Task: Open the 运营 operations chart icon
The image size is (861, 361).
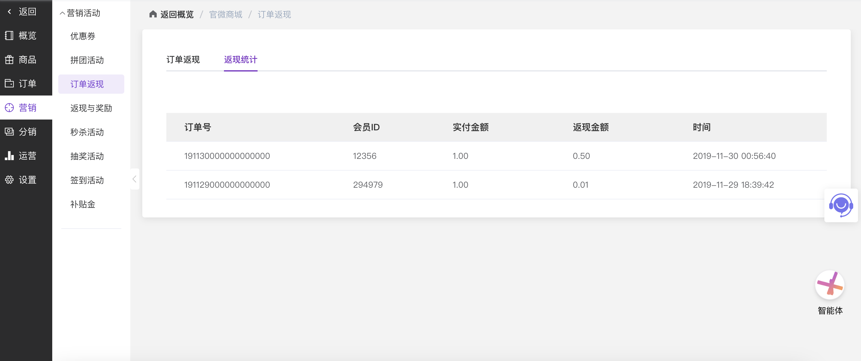Action: (x=9, y=156)
